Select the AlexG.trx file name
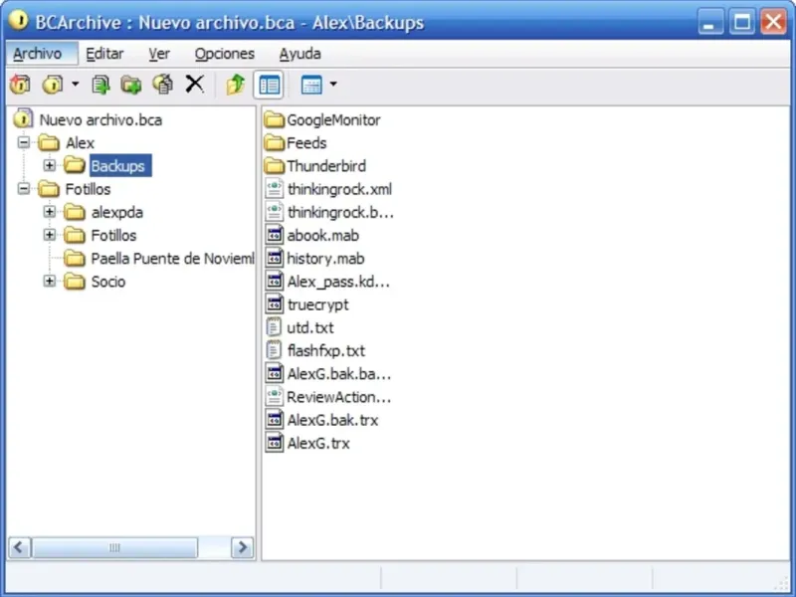 coord(318,443)
